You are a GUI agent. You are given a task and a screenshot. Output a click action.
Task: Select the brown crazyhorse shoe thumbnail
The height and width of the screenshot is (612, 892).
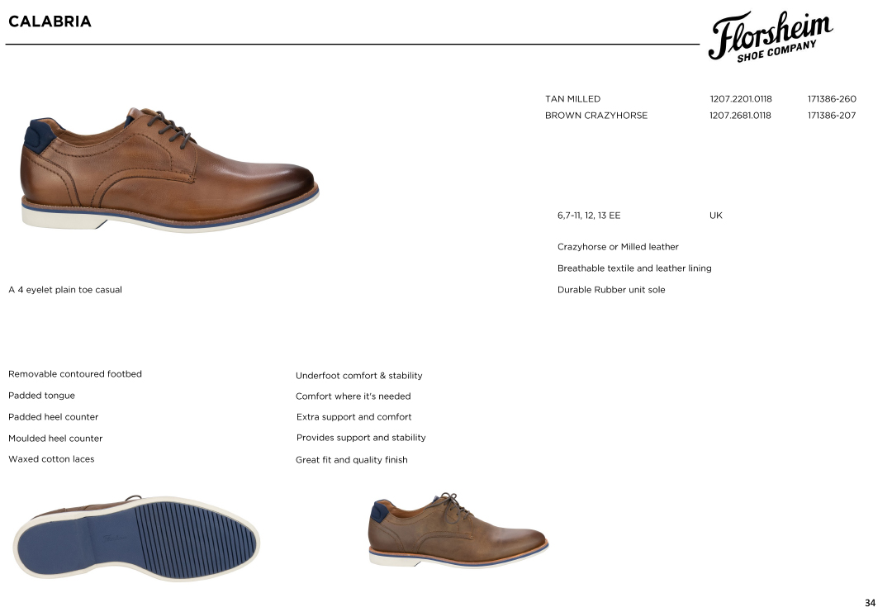click(x=458, y=529)
